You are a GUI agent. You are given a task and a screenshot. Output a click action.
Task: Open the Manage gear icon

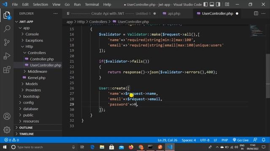(7, 130)
